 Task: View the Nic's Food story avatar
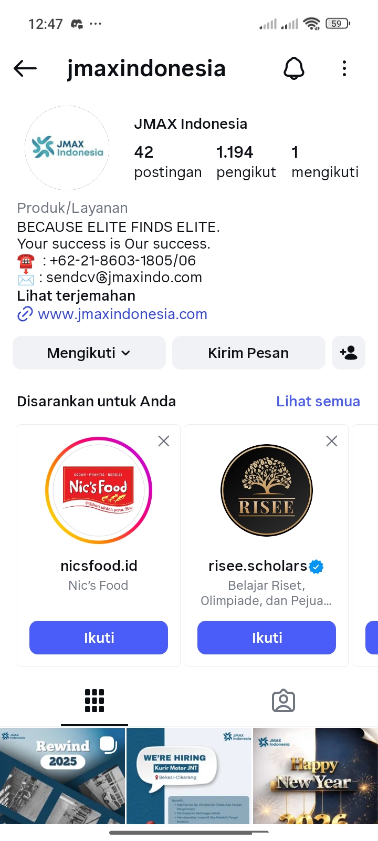pos(99,490)
